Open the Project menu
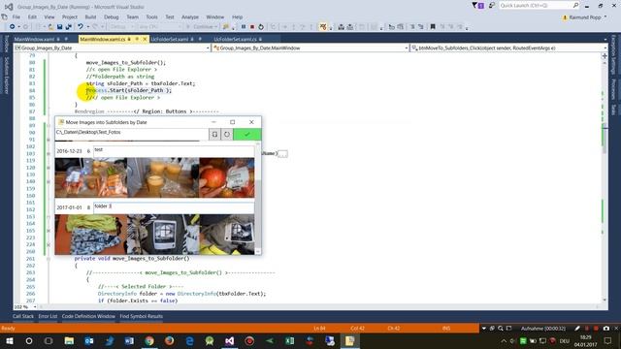This screenshot has height=349, width=621. pos(69,17)
